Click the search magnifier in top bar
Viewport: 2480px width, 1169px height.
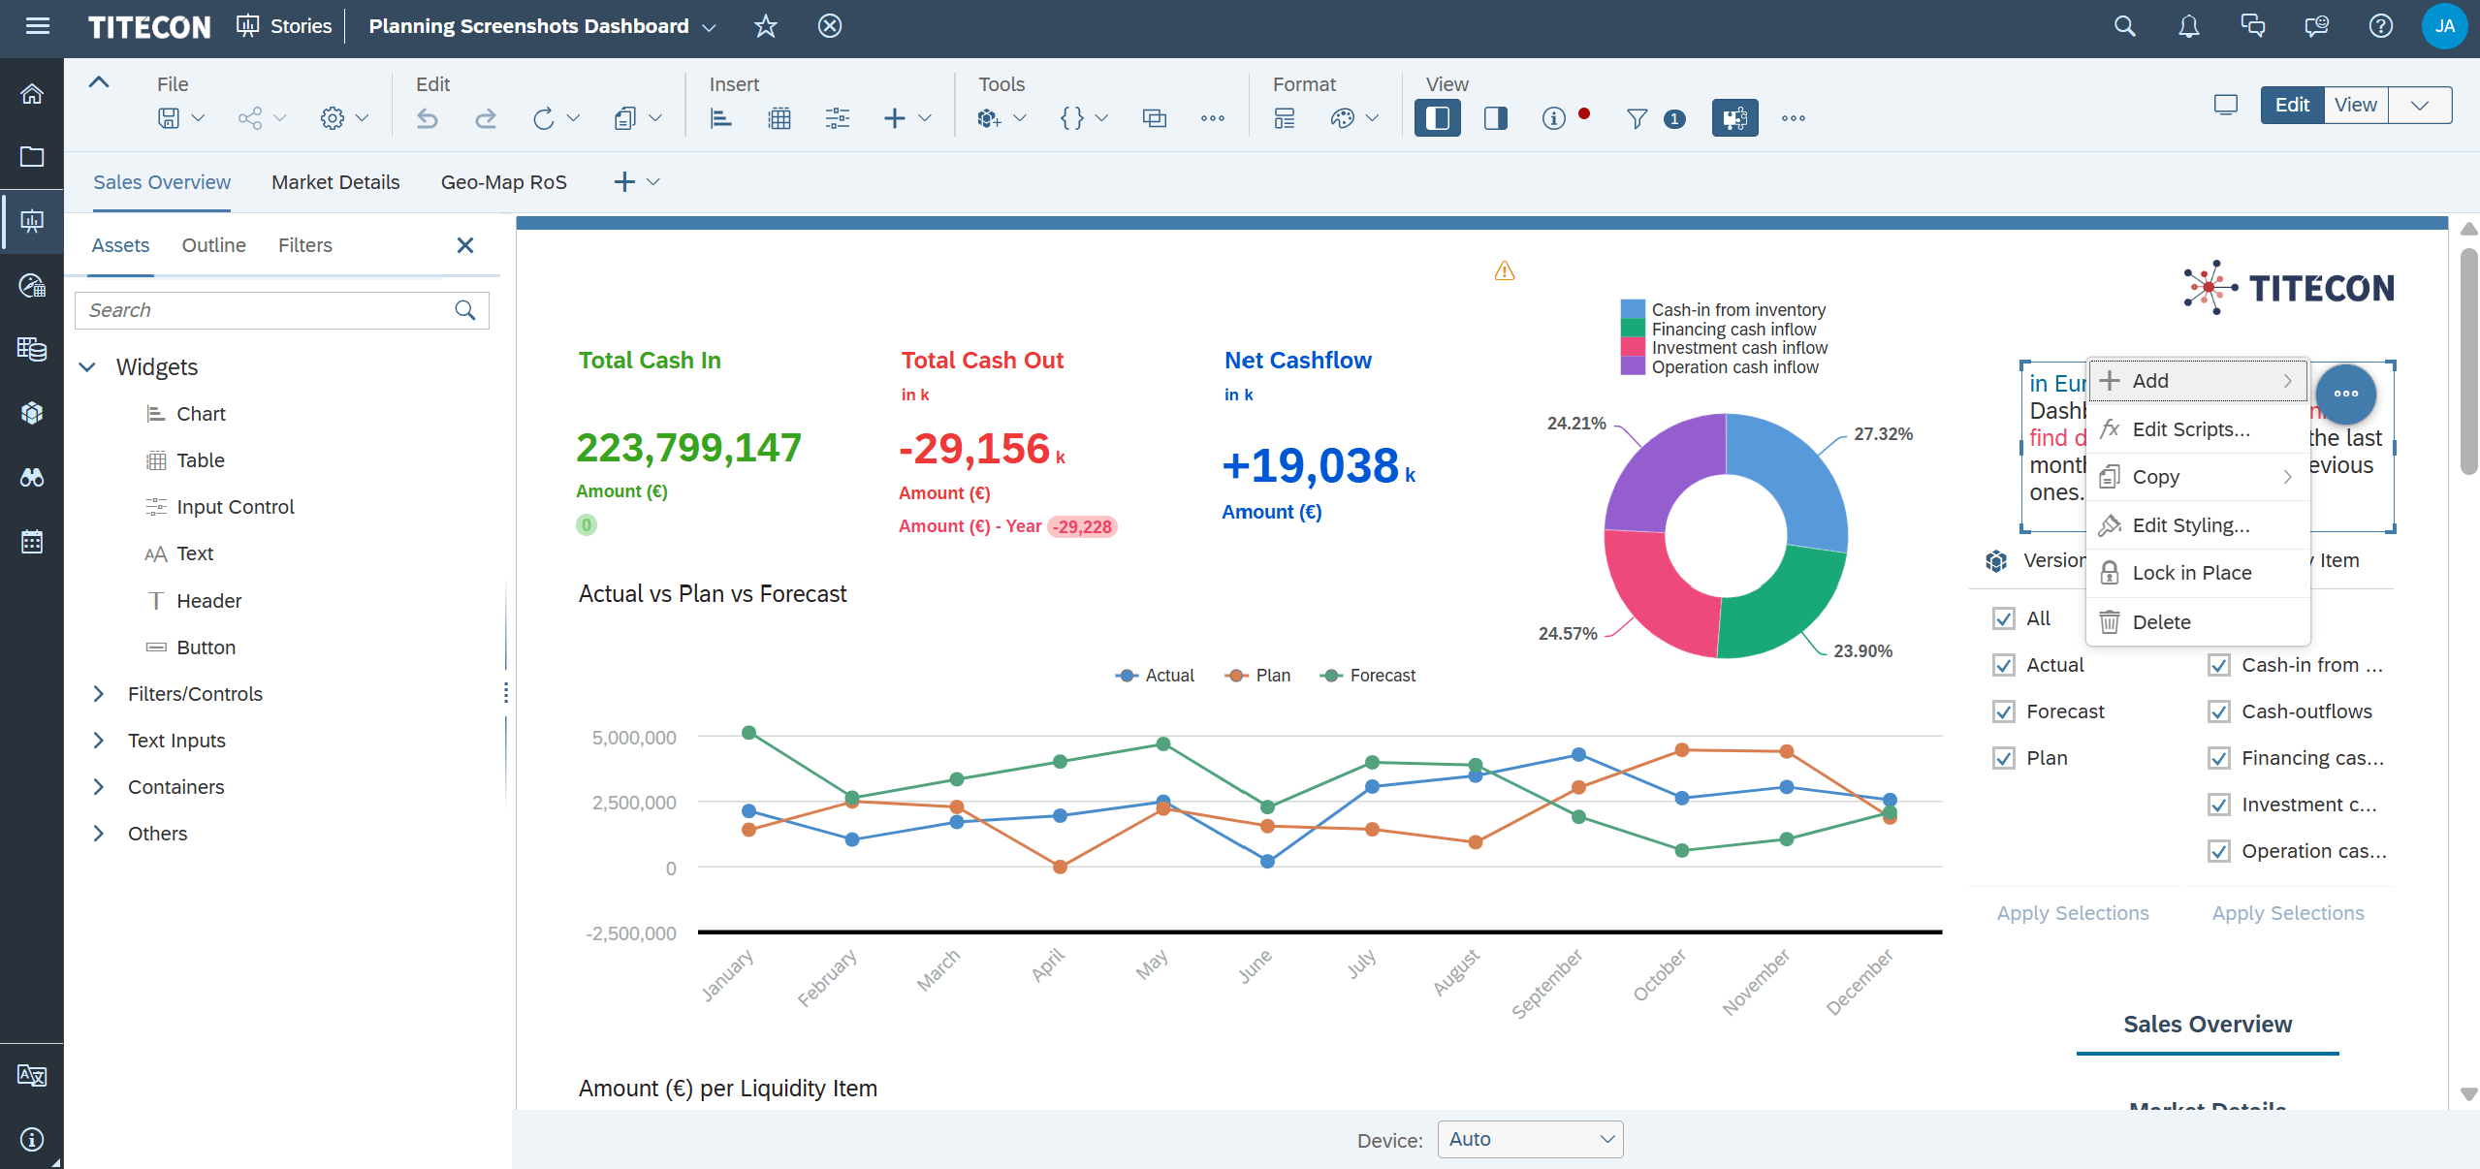[2124, 26]
